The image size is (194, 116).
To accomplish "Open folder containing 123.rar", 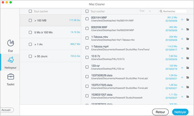I will 188,68.
